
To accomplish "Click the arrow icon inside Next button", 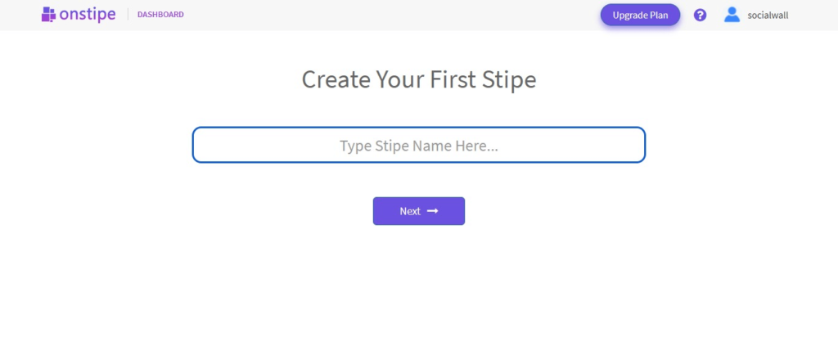I will [433, 211].
